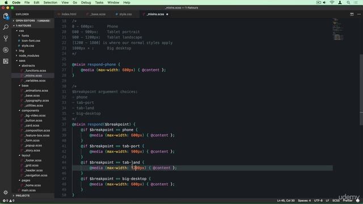Close the unsaved _mixins.scss tab dot
The image size is (363, 204).
point(167,14)
